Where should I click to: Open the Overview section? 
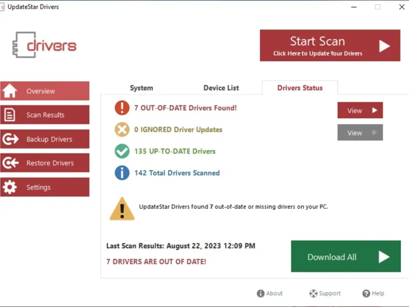point(45,91)
